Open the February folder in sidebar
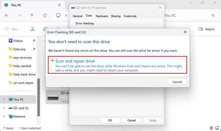 tap(17, 49)
